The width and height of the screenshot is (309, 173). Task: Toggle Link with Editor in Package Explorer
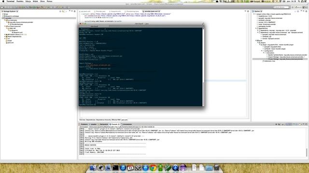(63, 12)
